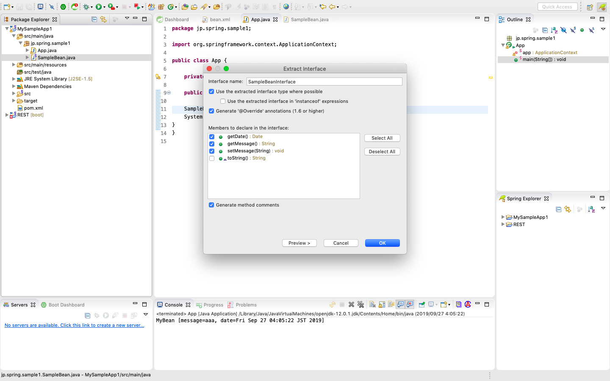Viewport: 610px width, 381px height.
Task: Click the Interface name text field
Action: [x=324, y=82]
